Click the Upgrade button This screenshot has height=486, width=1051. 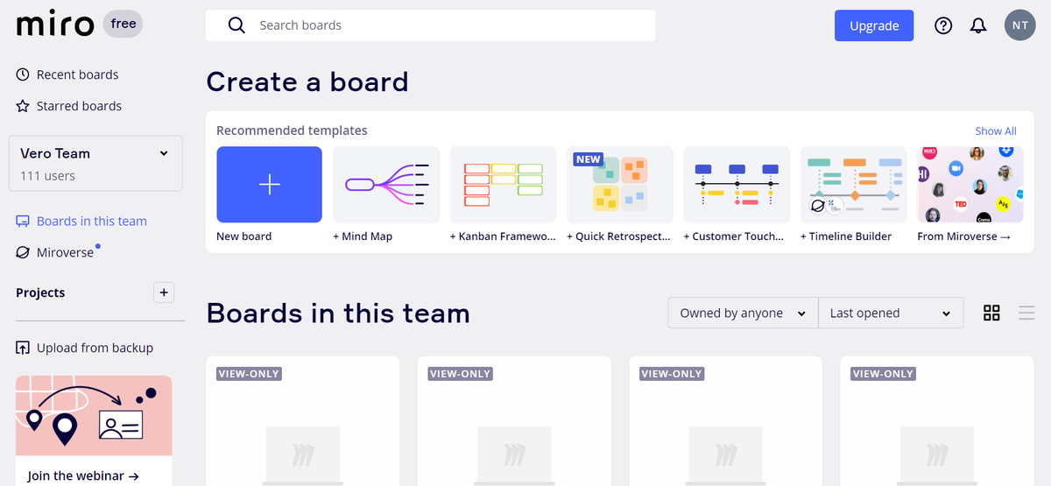(874, 25)
